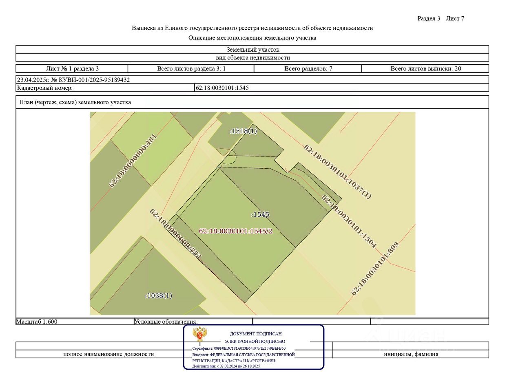Screen dimensions: 505x390
Task: Click the map label ':1545'
Action: pyautogui.click(x=260, y=214)
